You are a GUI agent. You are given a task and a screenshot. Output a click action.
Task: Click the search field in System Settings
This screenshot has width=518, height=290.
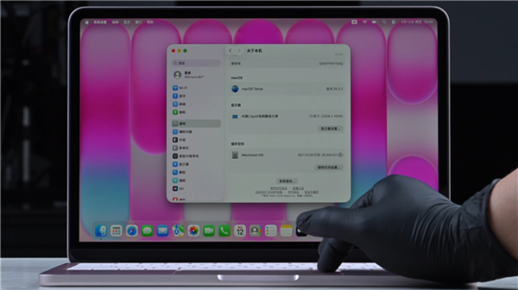click(196, 63)
